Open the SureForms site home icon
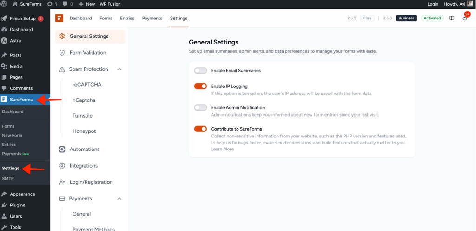The width and height of the screenshot is (476, 231). [15, 4]
